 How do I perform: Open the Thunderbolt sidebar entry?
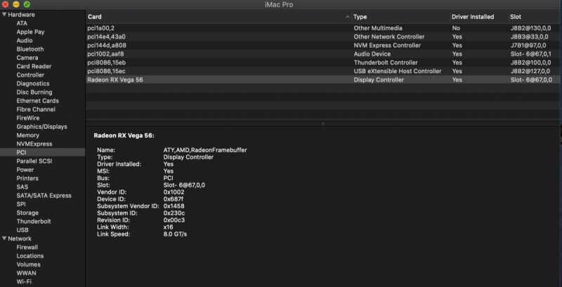pyautogui.click(x=33, y=221)
